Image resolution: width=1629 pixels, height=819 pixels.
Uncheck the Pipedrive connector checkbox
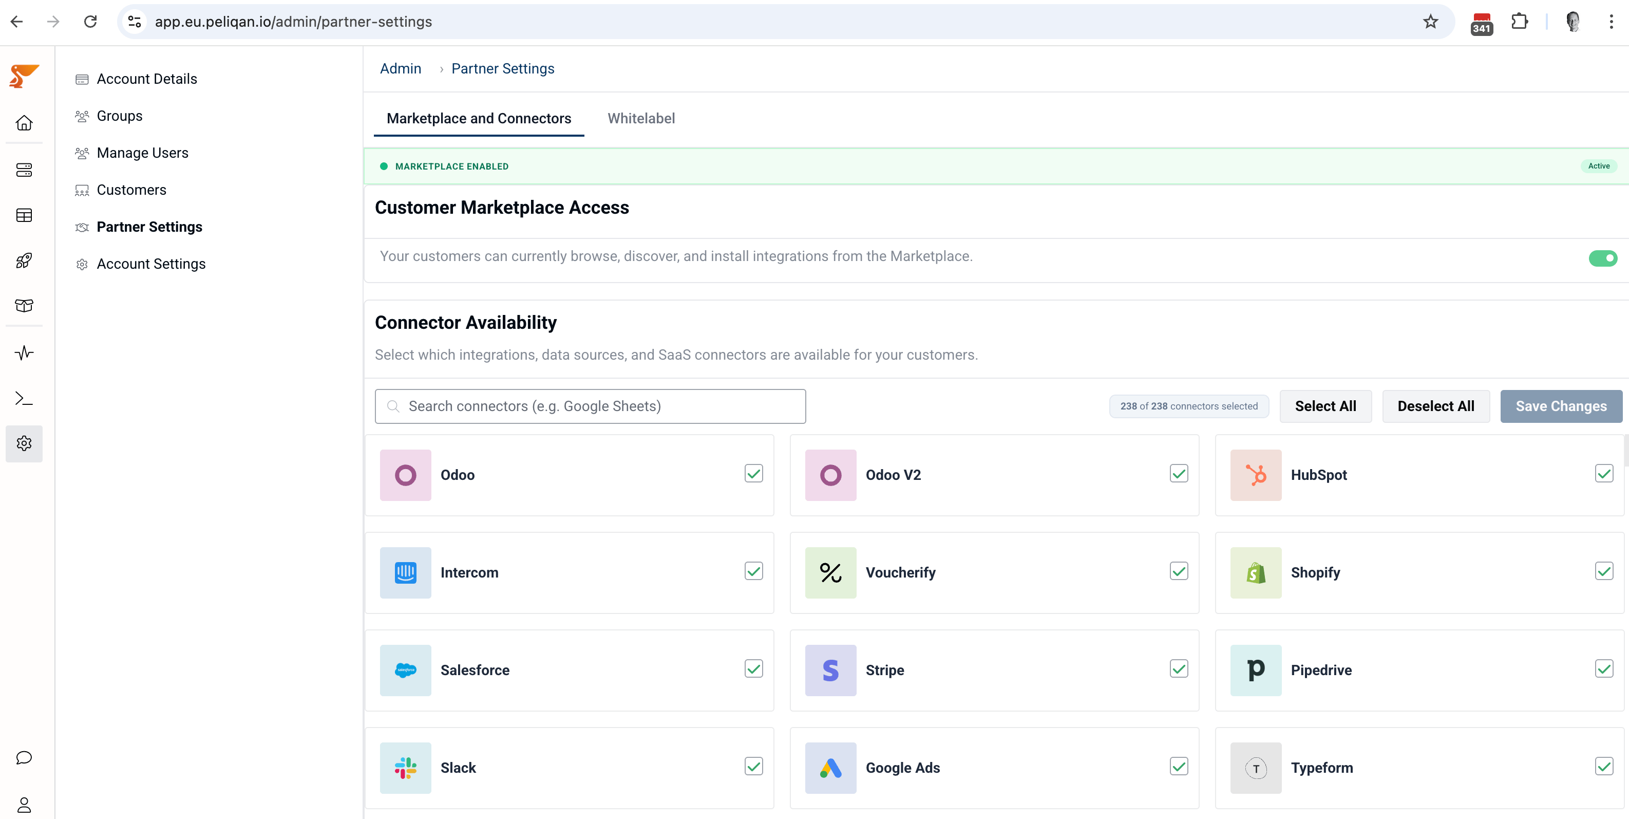1604,668
